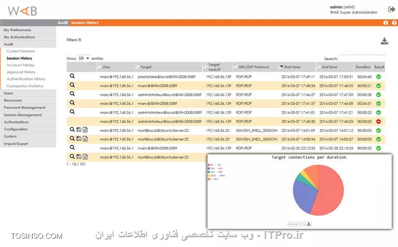
Task: Click the orange info icon
Action: (x=385, y=23)
